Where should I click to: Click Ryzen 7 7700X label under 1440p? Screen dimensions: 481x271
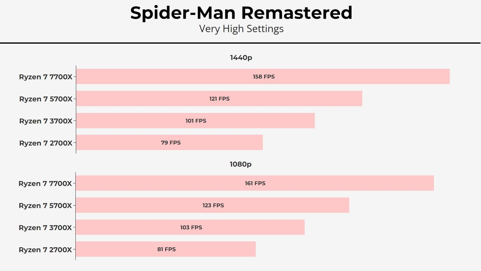[46, 77]
